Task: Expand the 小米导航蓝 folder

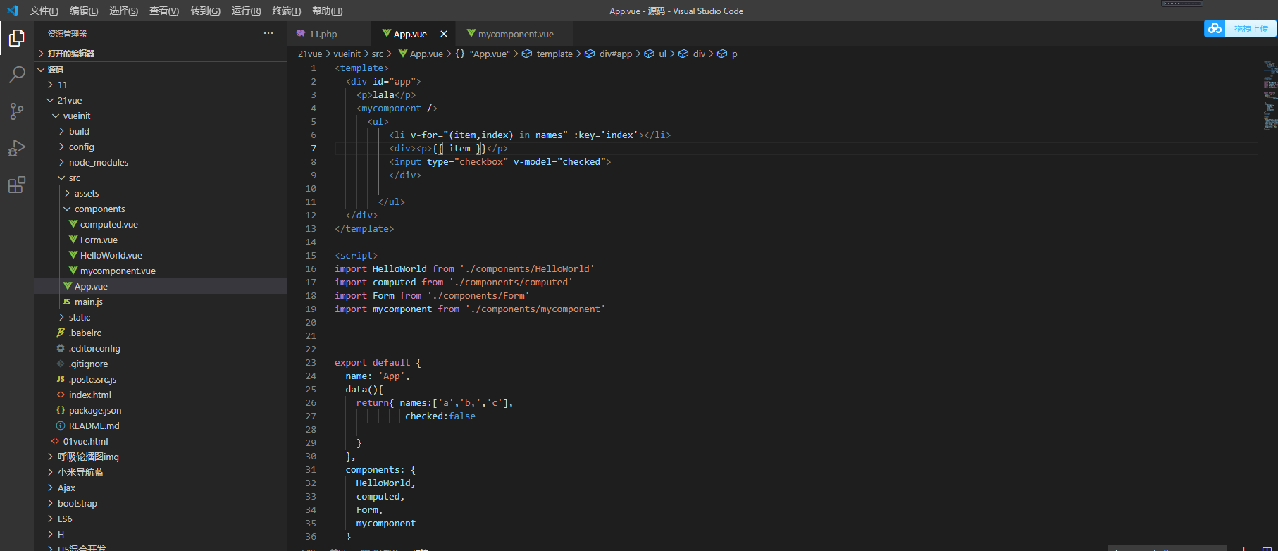Action: (x=161, y=472)
